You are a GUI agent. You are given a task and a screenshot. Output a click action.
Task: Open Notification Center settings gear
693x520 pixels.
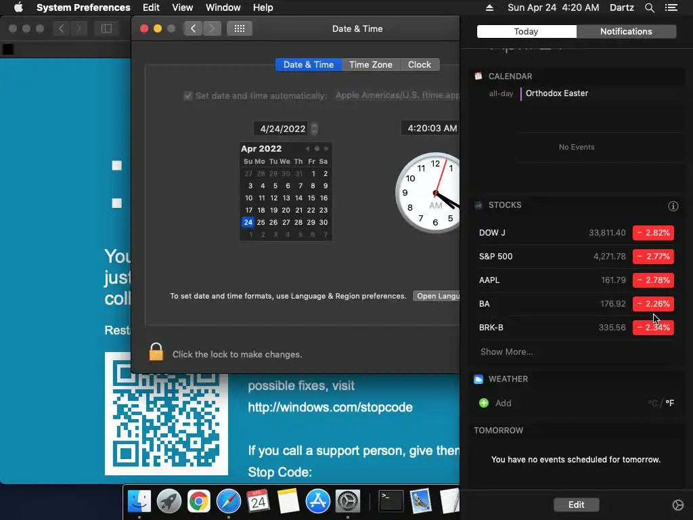click(678, 505)
